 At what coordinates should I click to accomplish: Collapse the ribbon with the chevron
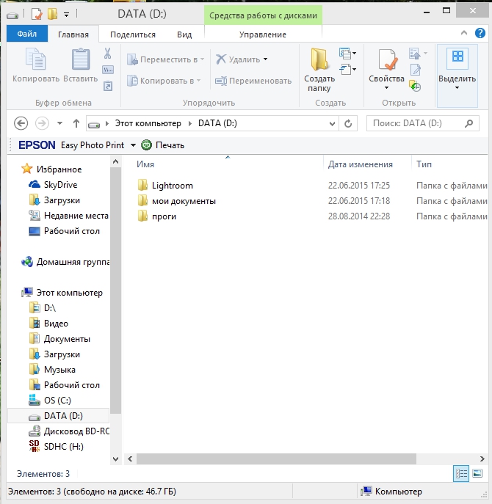[464, 34]
